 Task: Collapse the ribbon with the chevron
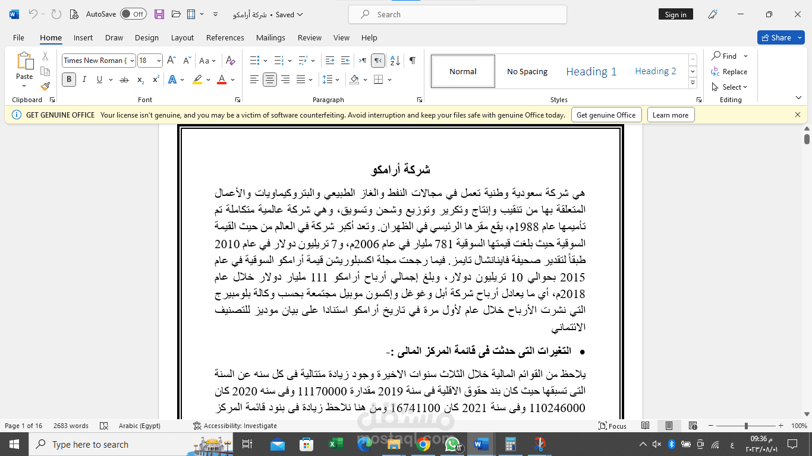click(x=798, y=98)
